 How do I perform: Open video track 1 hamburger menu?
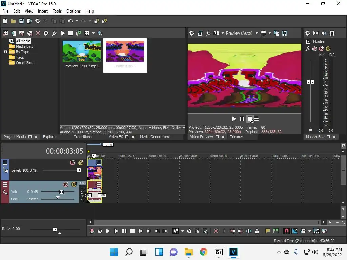[x=5, y=163]
